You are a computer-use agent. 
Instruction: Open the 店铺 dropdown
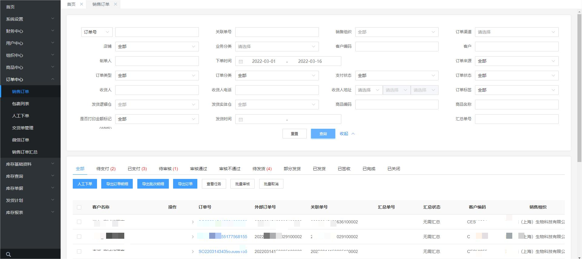point(157,47)
